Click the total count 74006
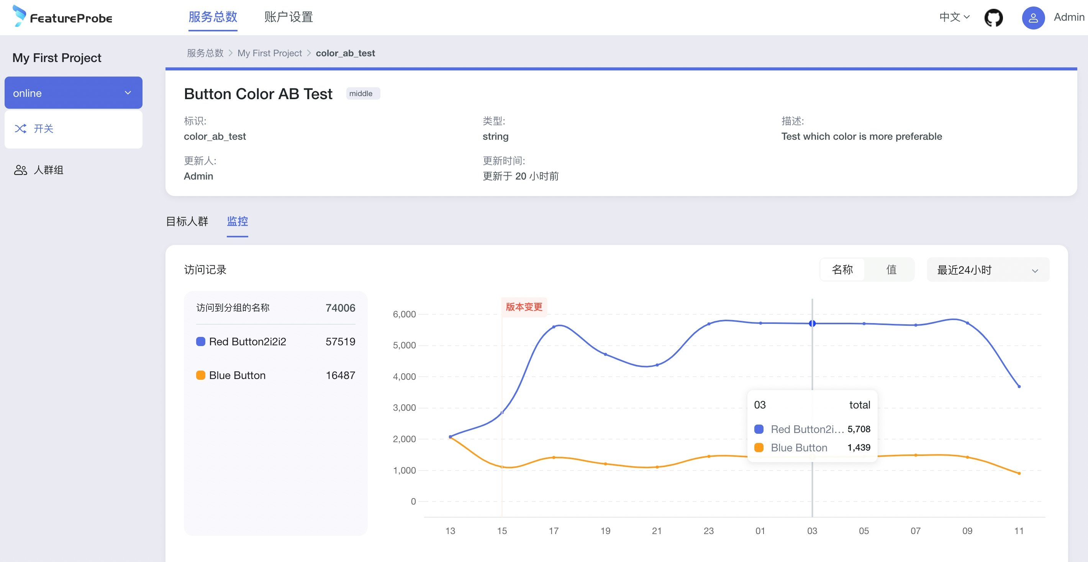This screenshot has width=1088, height=562. tap(341, 308)
